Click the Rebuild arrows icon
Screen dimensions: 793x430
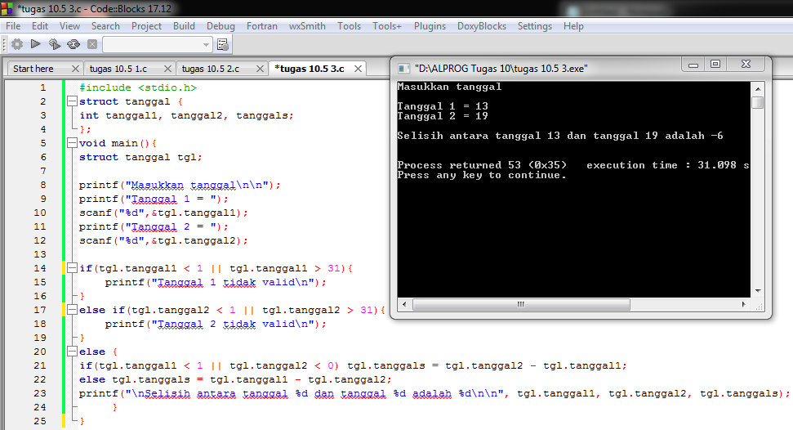coord(74,44)
